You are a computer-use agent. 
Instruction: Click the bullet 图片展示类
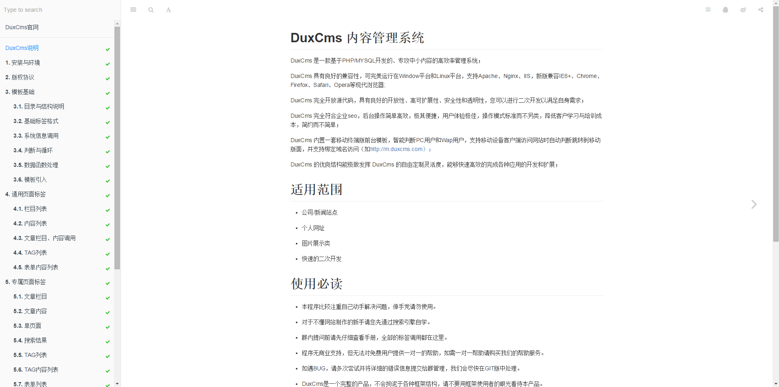316,243
